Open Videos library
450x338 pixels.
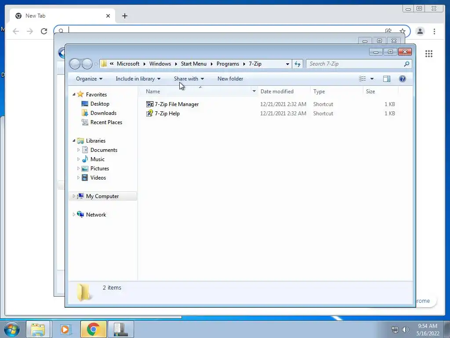[x=98, y=178]
